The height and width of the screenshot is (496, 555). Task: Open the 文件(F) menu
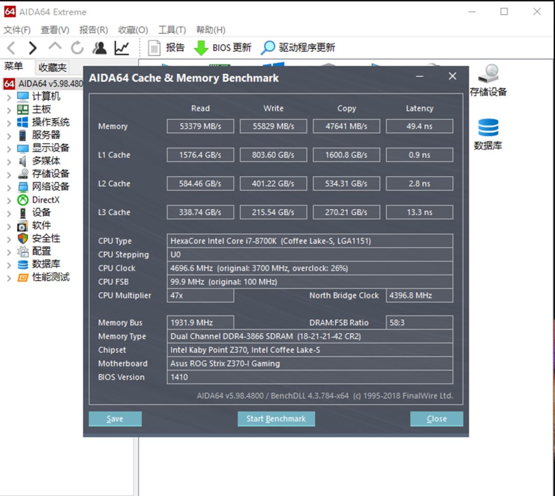[17, 30]
